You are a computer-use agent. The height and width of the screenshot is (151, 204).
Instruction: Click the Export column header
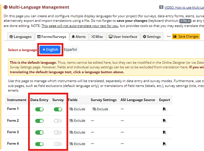coord(164,100)
